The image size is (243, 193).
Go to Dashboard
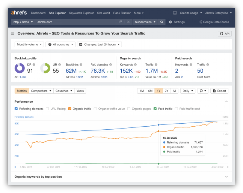[38, 13]
